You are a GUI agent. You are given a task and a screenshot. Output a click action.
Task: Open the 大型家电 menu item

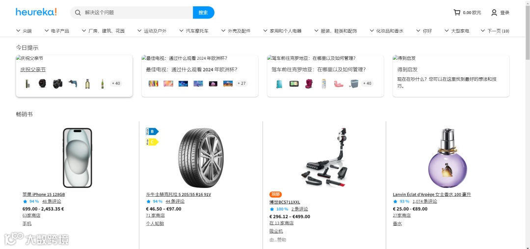[x=457, y=31]
